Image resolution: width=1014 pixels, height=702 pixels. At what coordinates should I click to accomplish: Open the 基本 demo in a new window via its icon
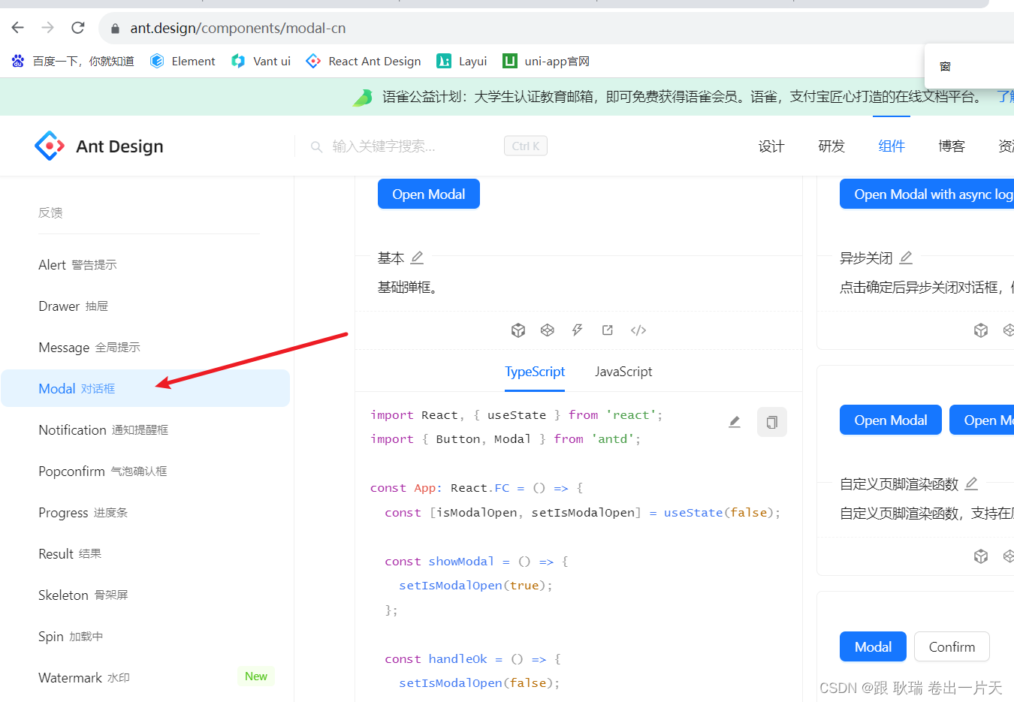tap(608, 330)
